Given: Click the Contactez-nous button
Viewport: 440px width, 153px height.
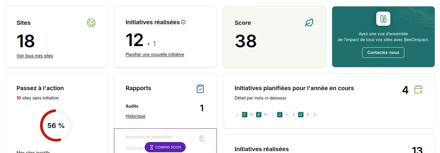Looking at the screenshot, I should [383, 53].
